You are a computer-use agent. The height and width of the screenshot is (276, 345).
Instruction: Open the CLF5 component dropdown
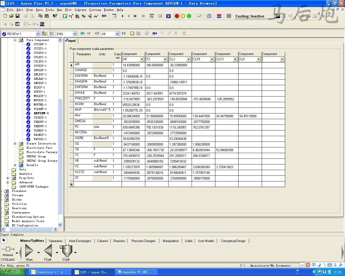tap(212, 59)
